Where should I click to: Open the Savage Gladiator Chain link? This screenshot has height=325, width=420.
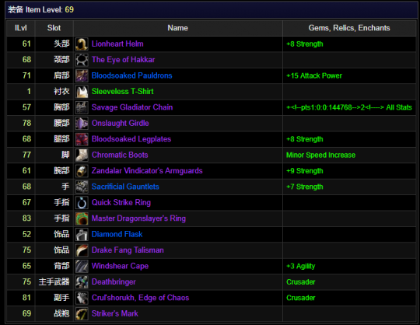click(132, 107)
